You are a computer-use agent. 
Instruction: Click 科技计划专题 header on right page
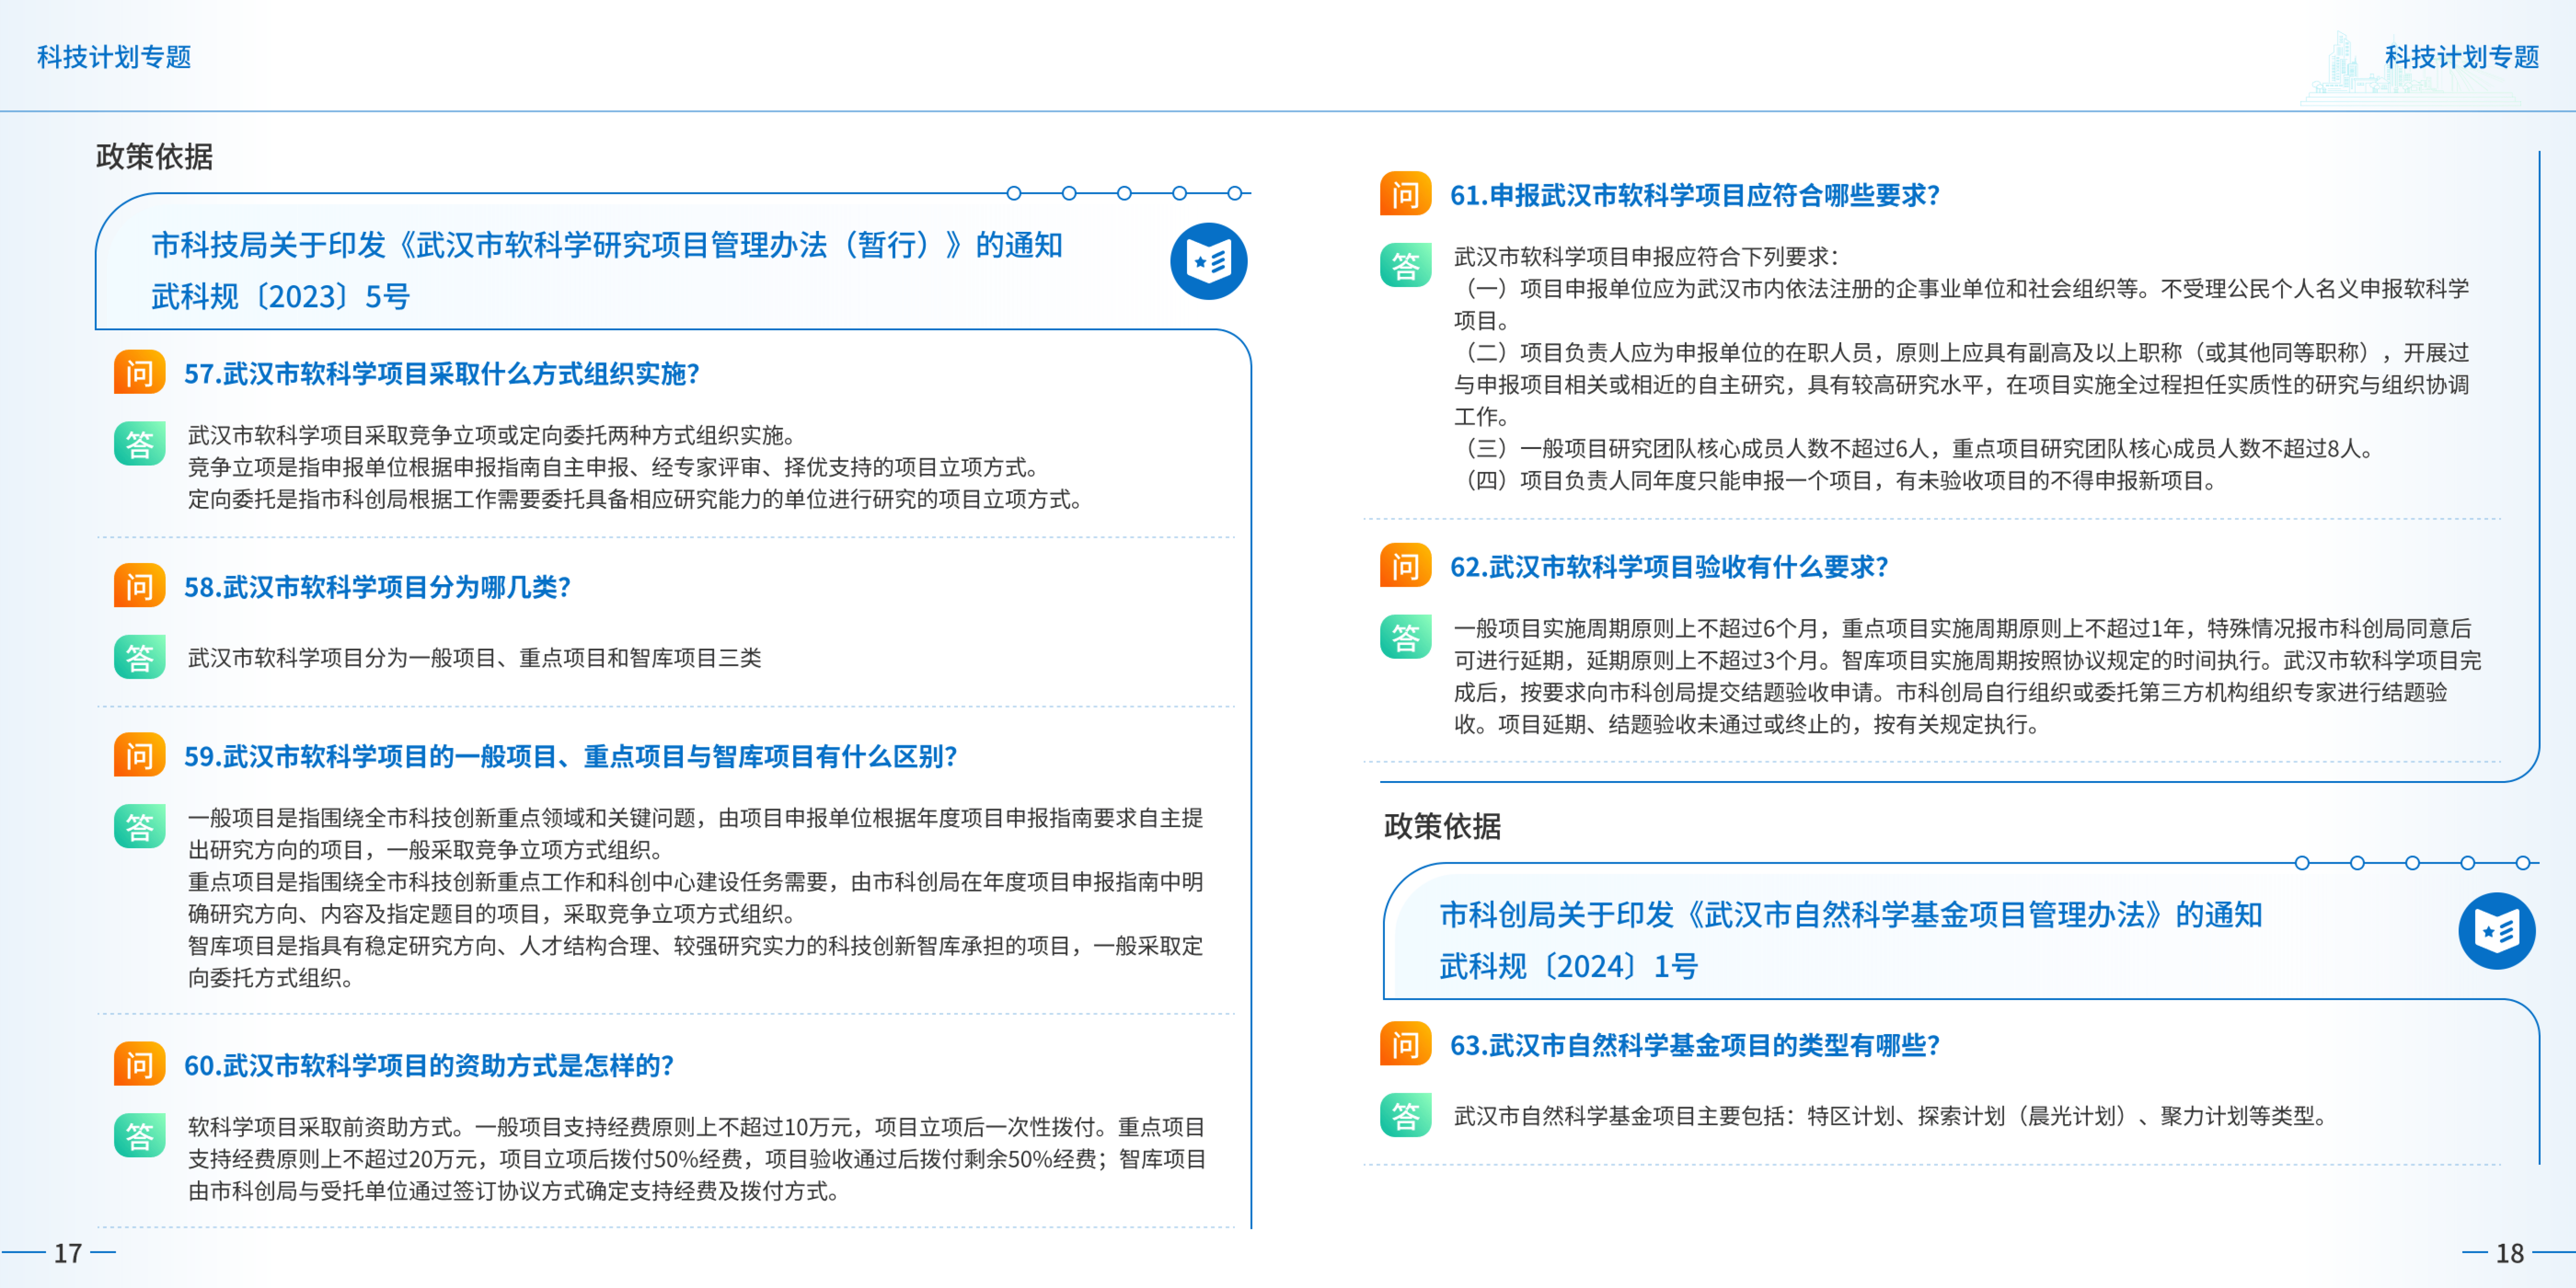point(2462,57)
